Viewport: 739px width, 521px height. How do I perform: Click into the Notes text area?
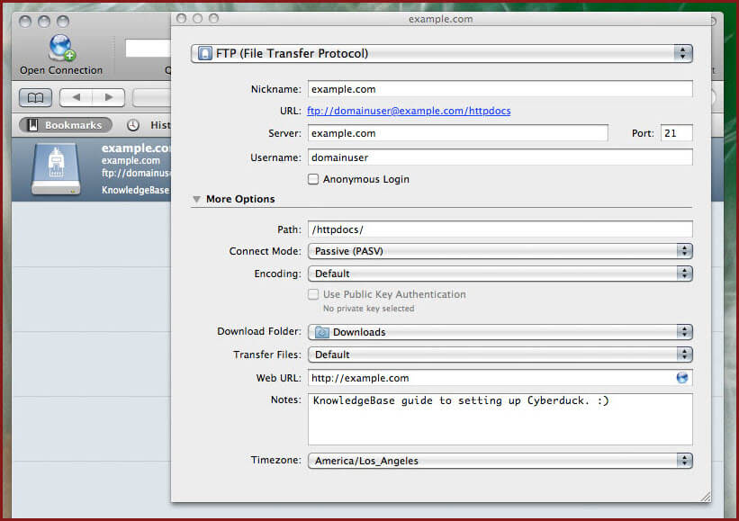[x=500, y=419]
